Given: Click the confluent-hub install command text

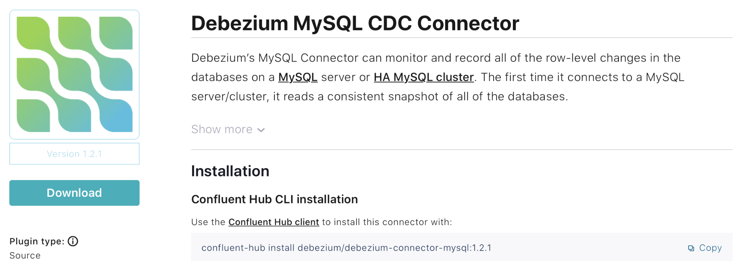Looking at the screenshot, I should (346, 248).
